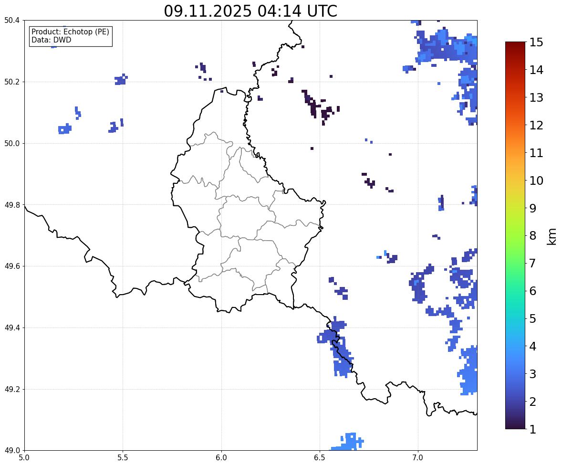
Task: Click colorbar tick label 10
Action: coord(536,180)
